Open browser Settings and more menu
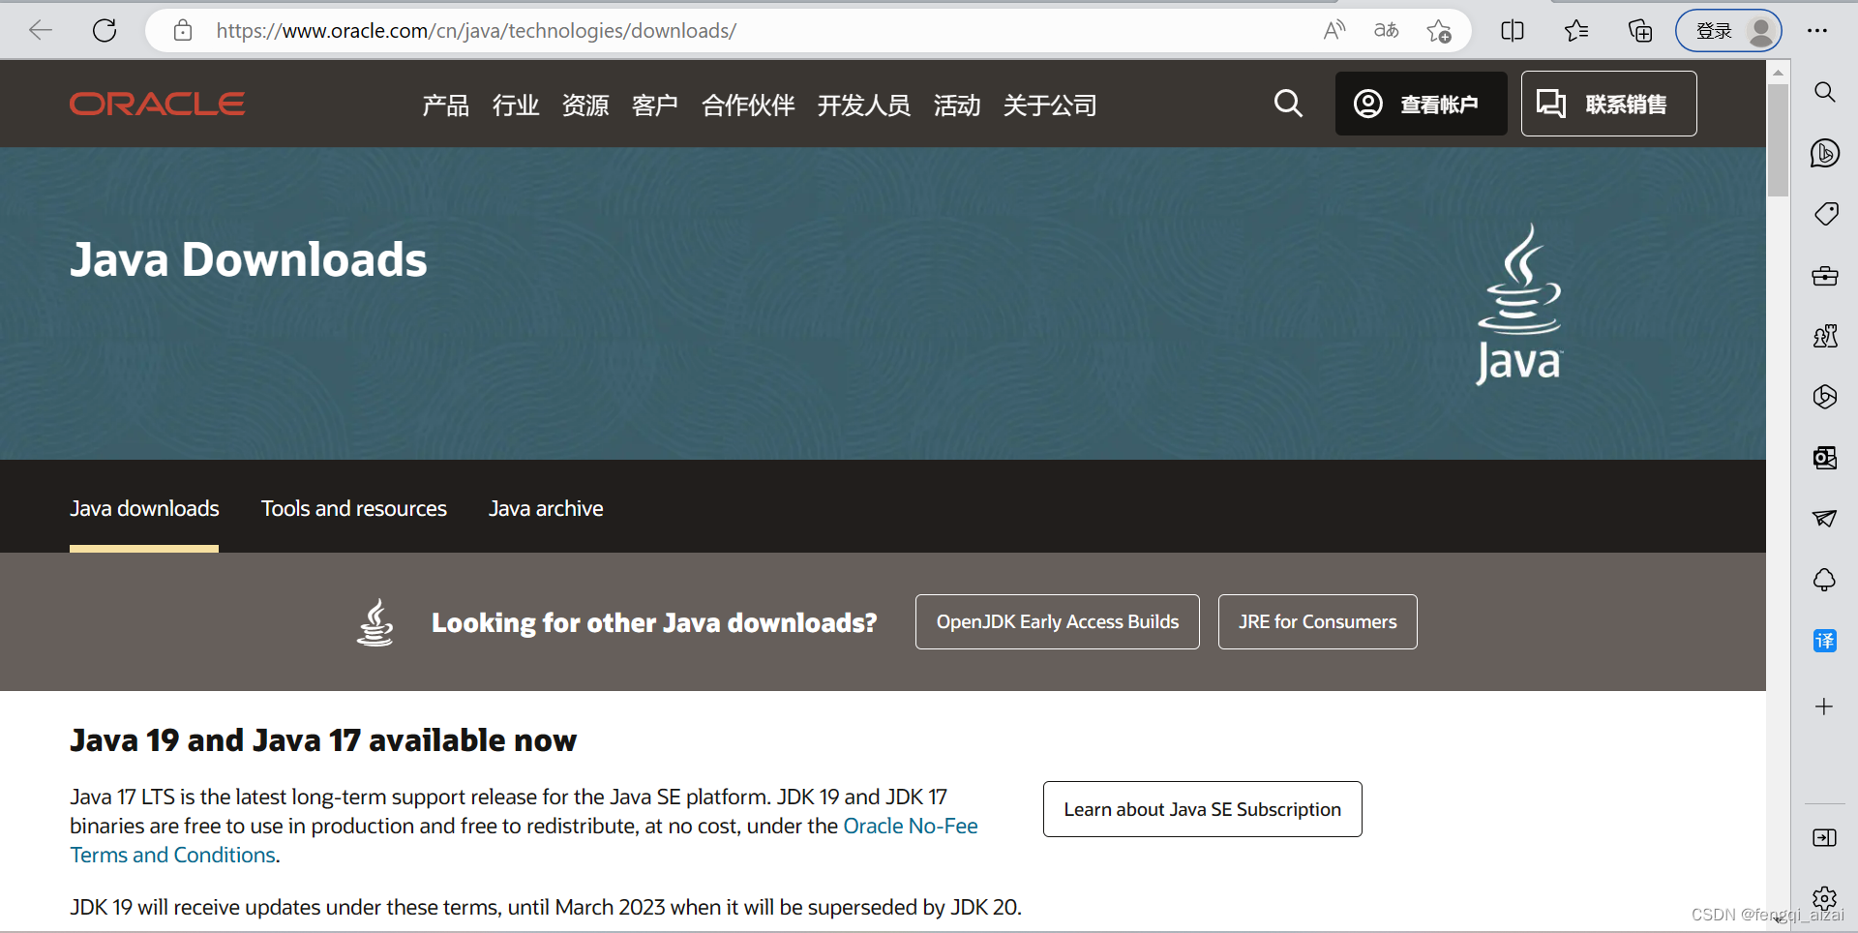The width and height of the screenshot is (1858, 933). [1817, 31]
